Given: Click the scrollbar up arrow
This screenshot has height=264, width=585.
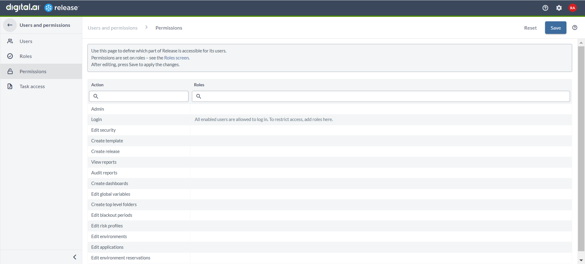Looking at the screenshot, I should (581, 43).
